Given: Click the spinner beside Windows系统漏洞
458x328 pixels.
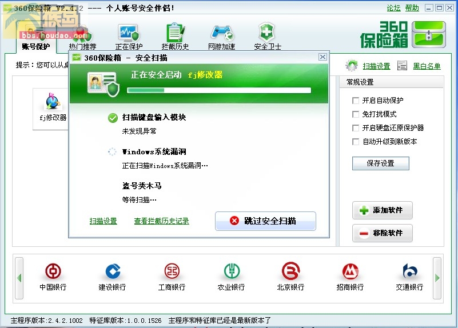Looking at the screenshot, I should [112, 152].
